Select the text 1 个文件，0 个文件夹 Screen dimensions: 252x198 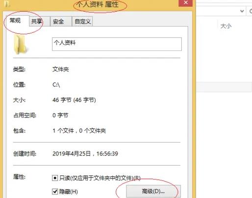click(x=79, y=131)
